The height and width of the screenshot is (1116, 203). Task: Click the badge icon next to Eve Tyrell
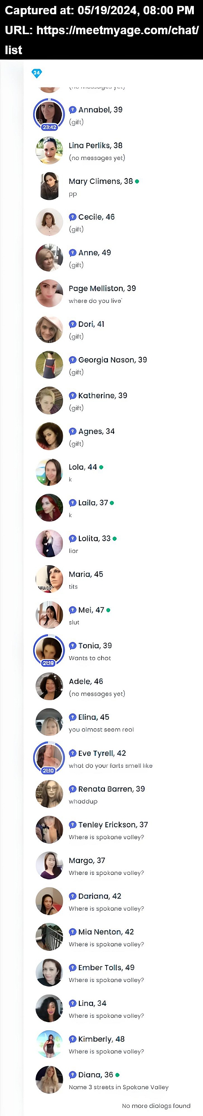73,753
